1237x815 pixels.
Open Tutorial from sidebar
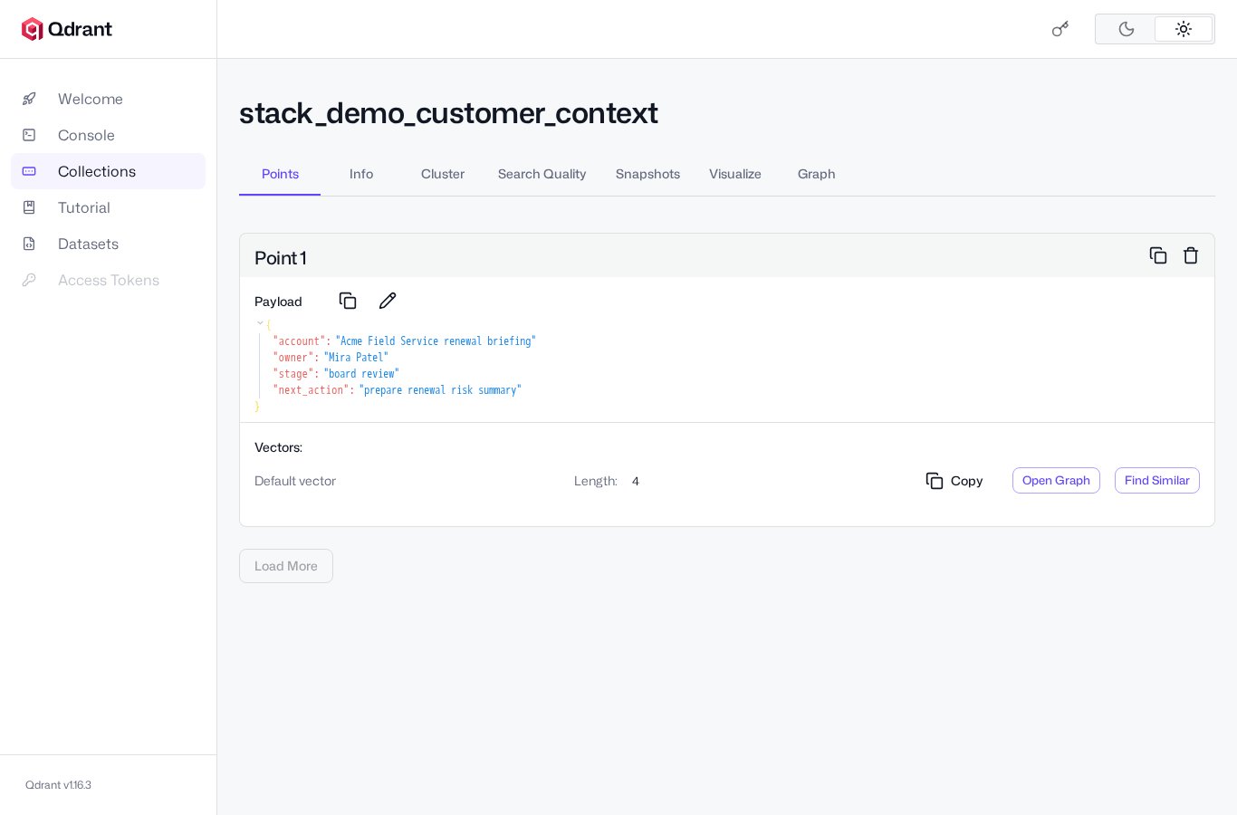[108, 207]
